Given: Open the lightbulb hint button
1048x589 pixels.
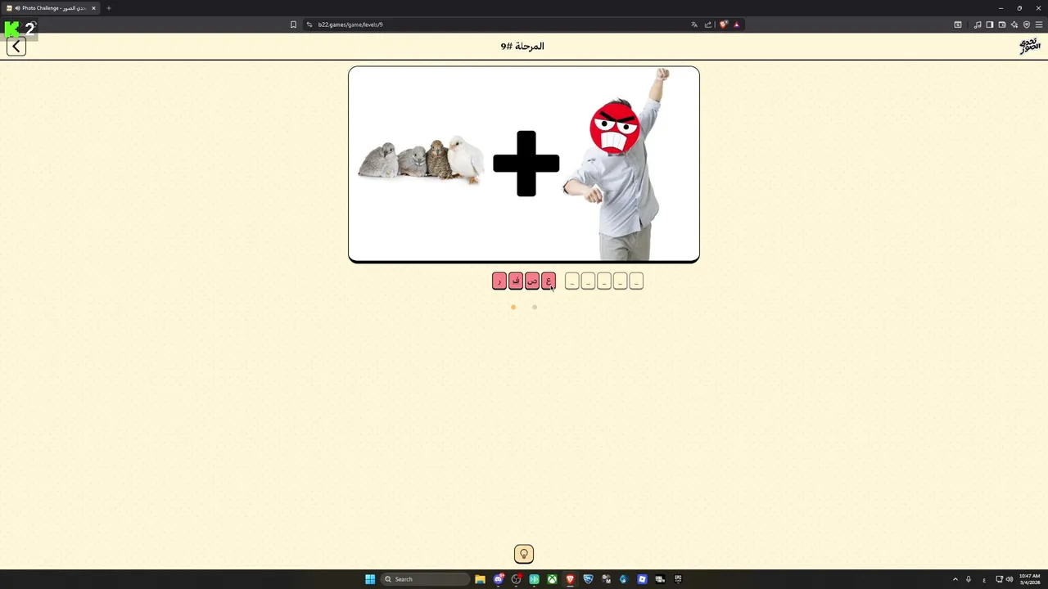Looking at the screenshot, I should (x=524, y=555).
